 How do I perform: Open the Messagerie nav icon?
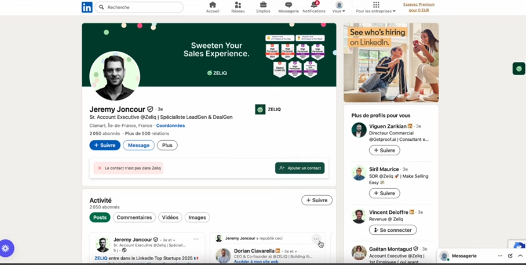click(x=289, y=8)
